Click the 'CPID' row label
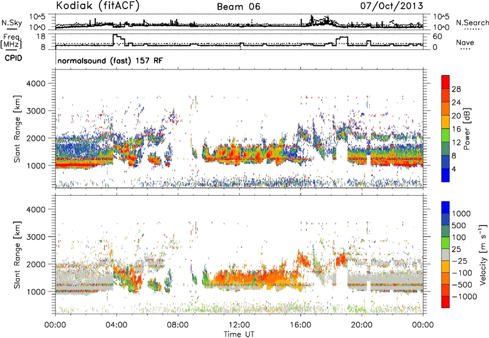 pos(13,58)
